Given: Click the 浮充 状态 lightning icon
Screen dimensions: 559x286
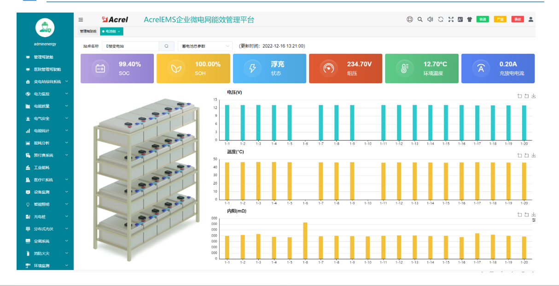Looking at the screenshot, I should tap(252, 68).
